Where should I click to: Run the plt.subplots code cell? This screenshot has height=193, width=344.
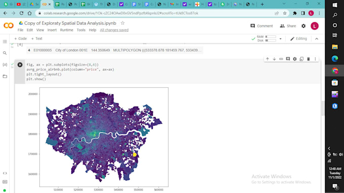[20, 65]
